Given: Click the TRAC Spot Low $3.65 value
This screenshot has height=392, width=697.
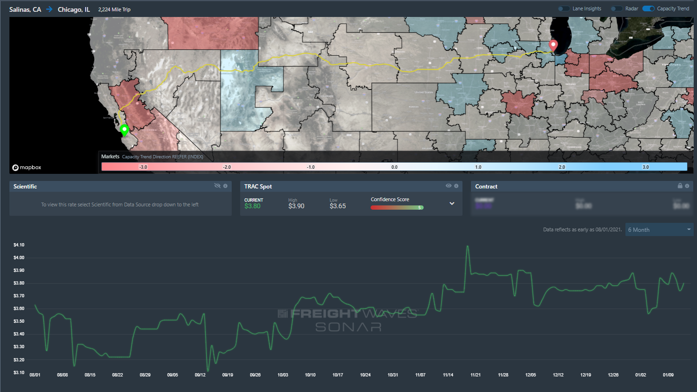Looking at the screenshot, I should [x=338, y=206].
